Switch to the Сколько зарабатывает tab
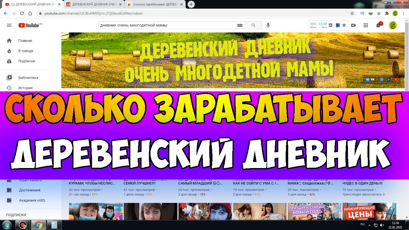Viewport: 409px width, 230px height. [155, 4]
